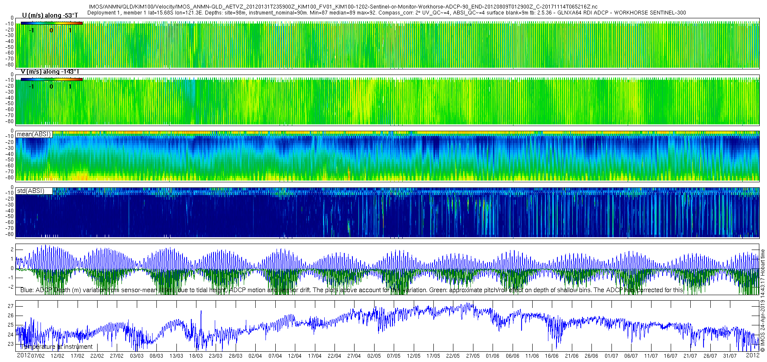The image size is (767, 362).
Task: Click the '07/05' date tick label
Action: click(394, 356)
